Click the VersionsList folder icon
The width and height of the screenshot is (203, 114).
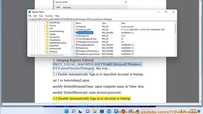(47, 37)
